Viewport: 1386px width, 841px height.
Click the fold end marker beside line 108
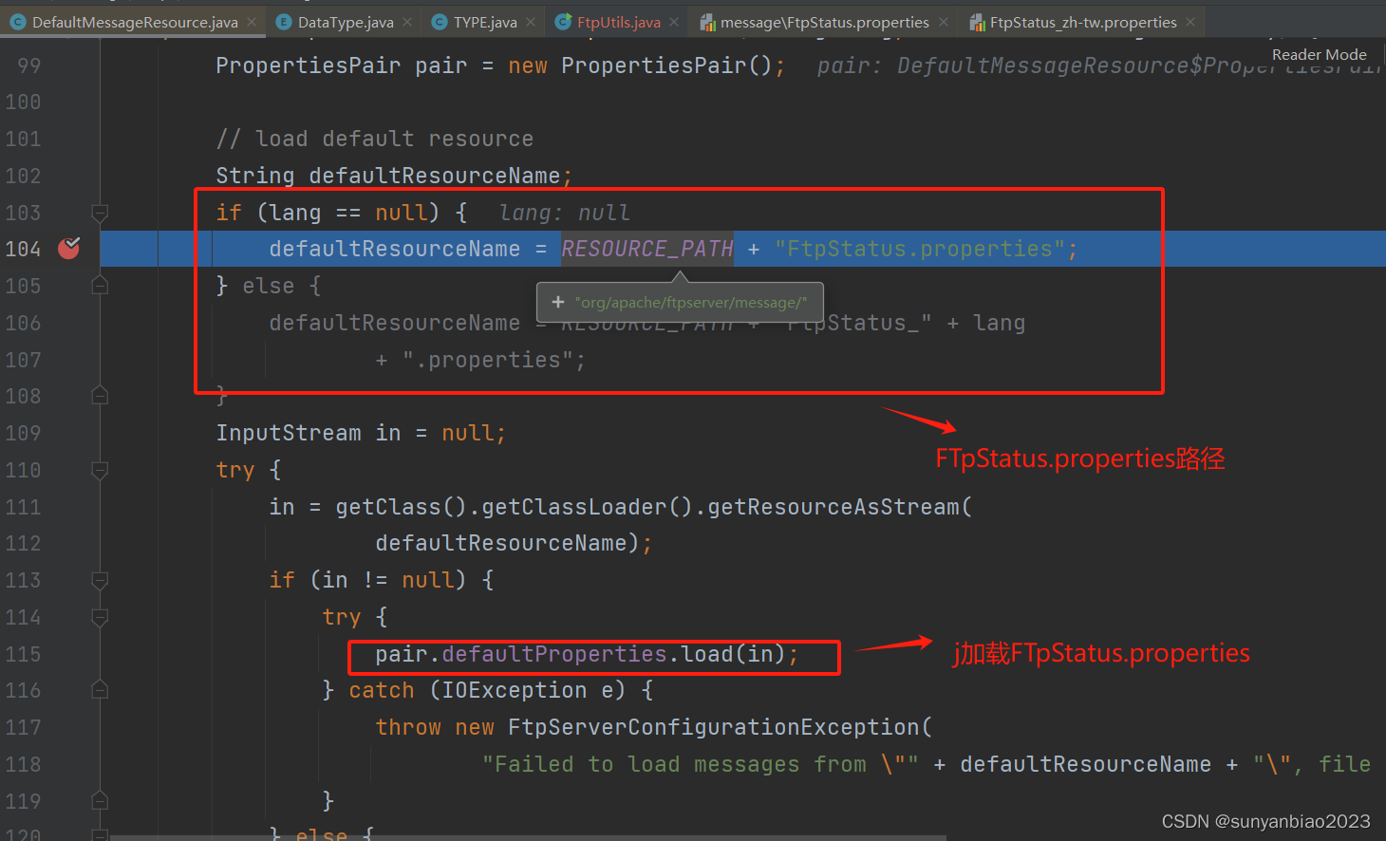pos(100,396)
